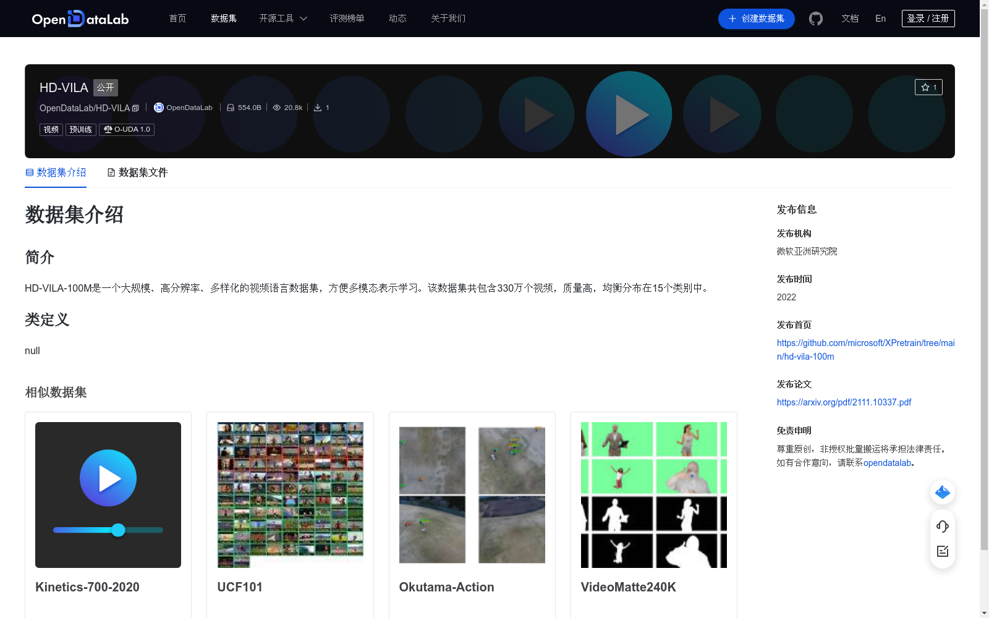
Task: Click the VideoMatte240K title text
Action: [x=629, y=587]
